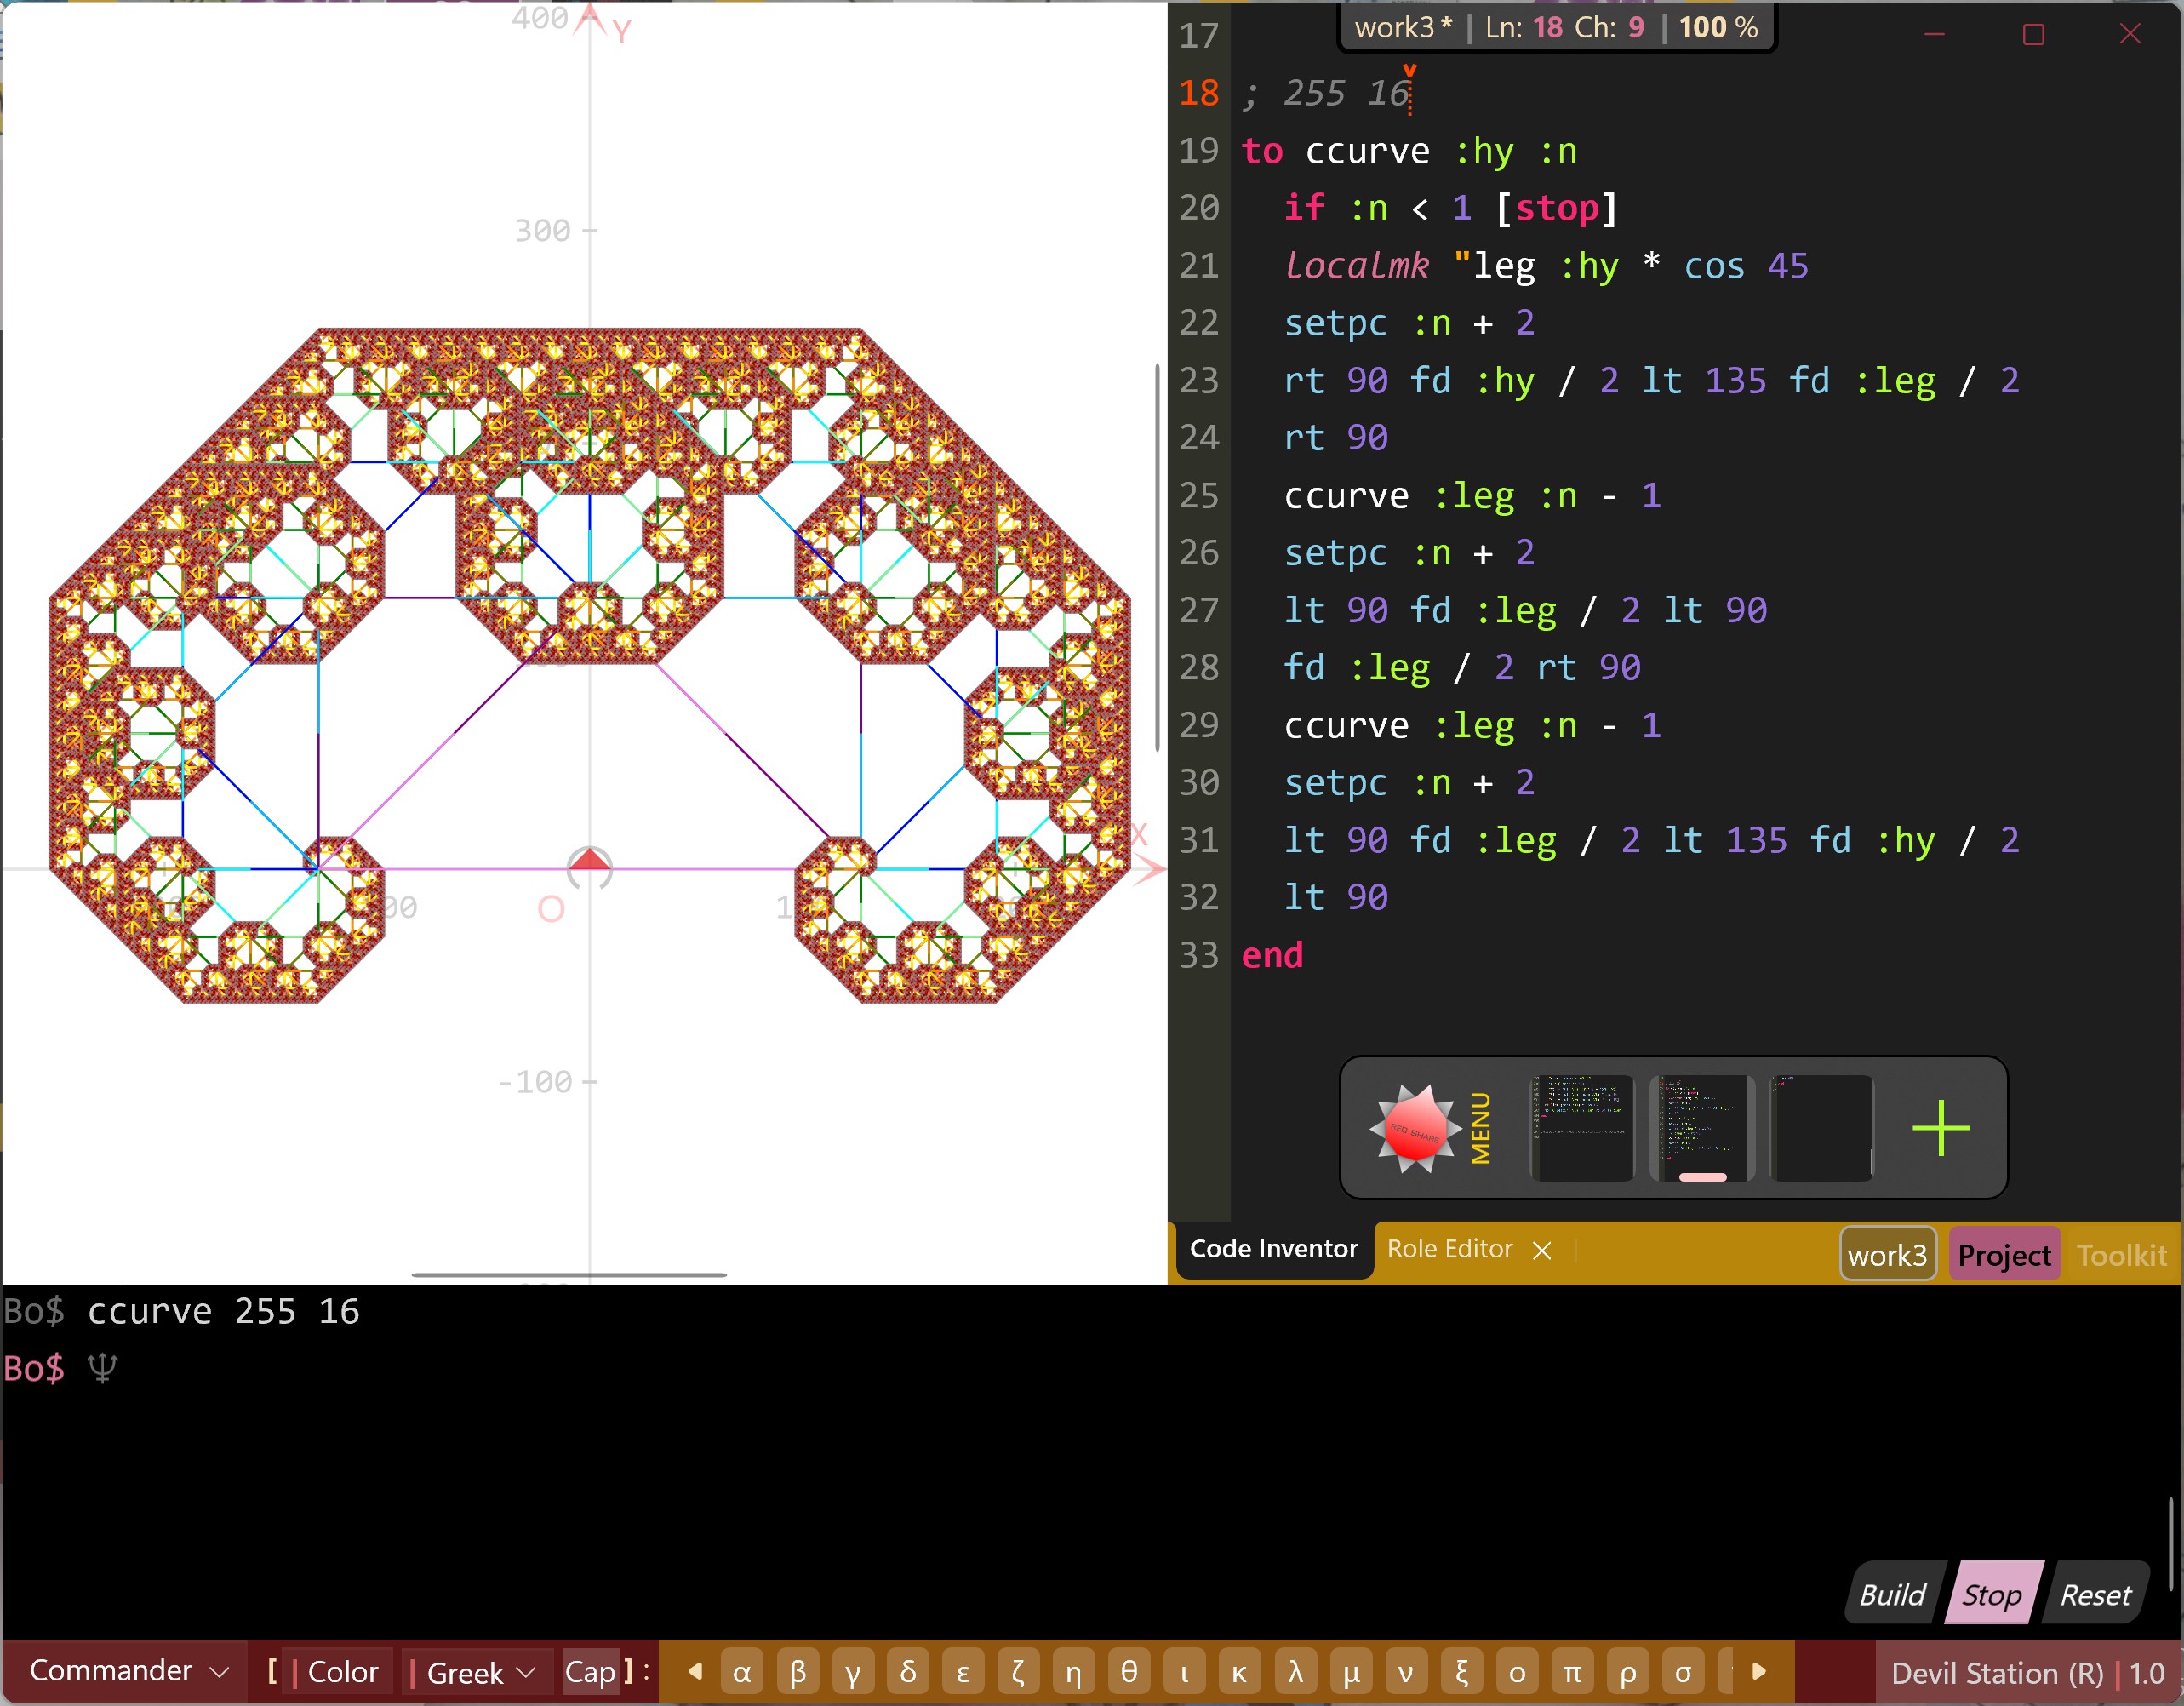Add a new code page with plus icon
The height and width of the screenshot is (1706, 2184).
tap(1939, 1128)
